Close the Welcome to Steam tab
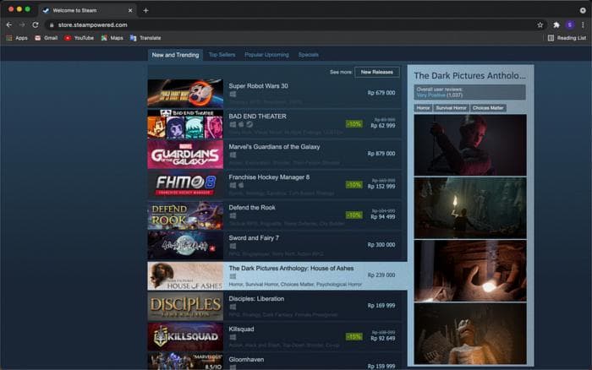This screenshot has height=370, width=592. 130,11
